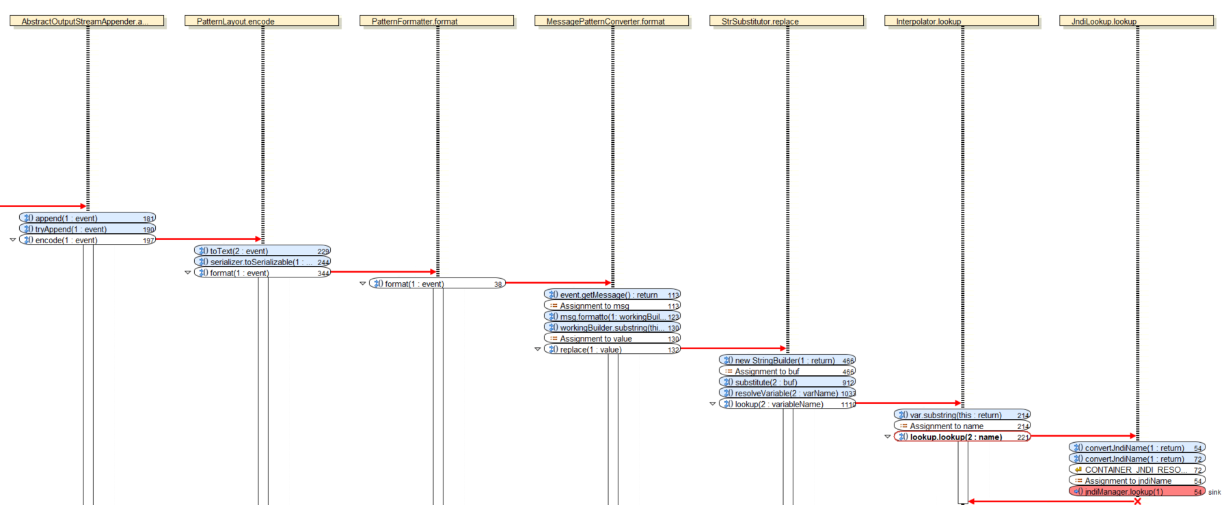Click line number 221 on lookup.lookup node

click(x=1023, y=437)
